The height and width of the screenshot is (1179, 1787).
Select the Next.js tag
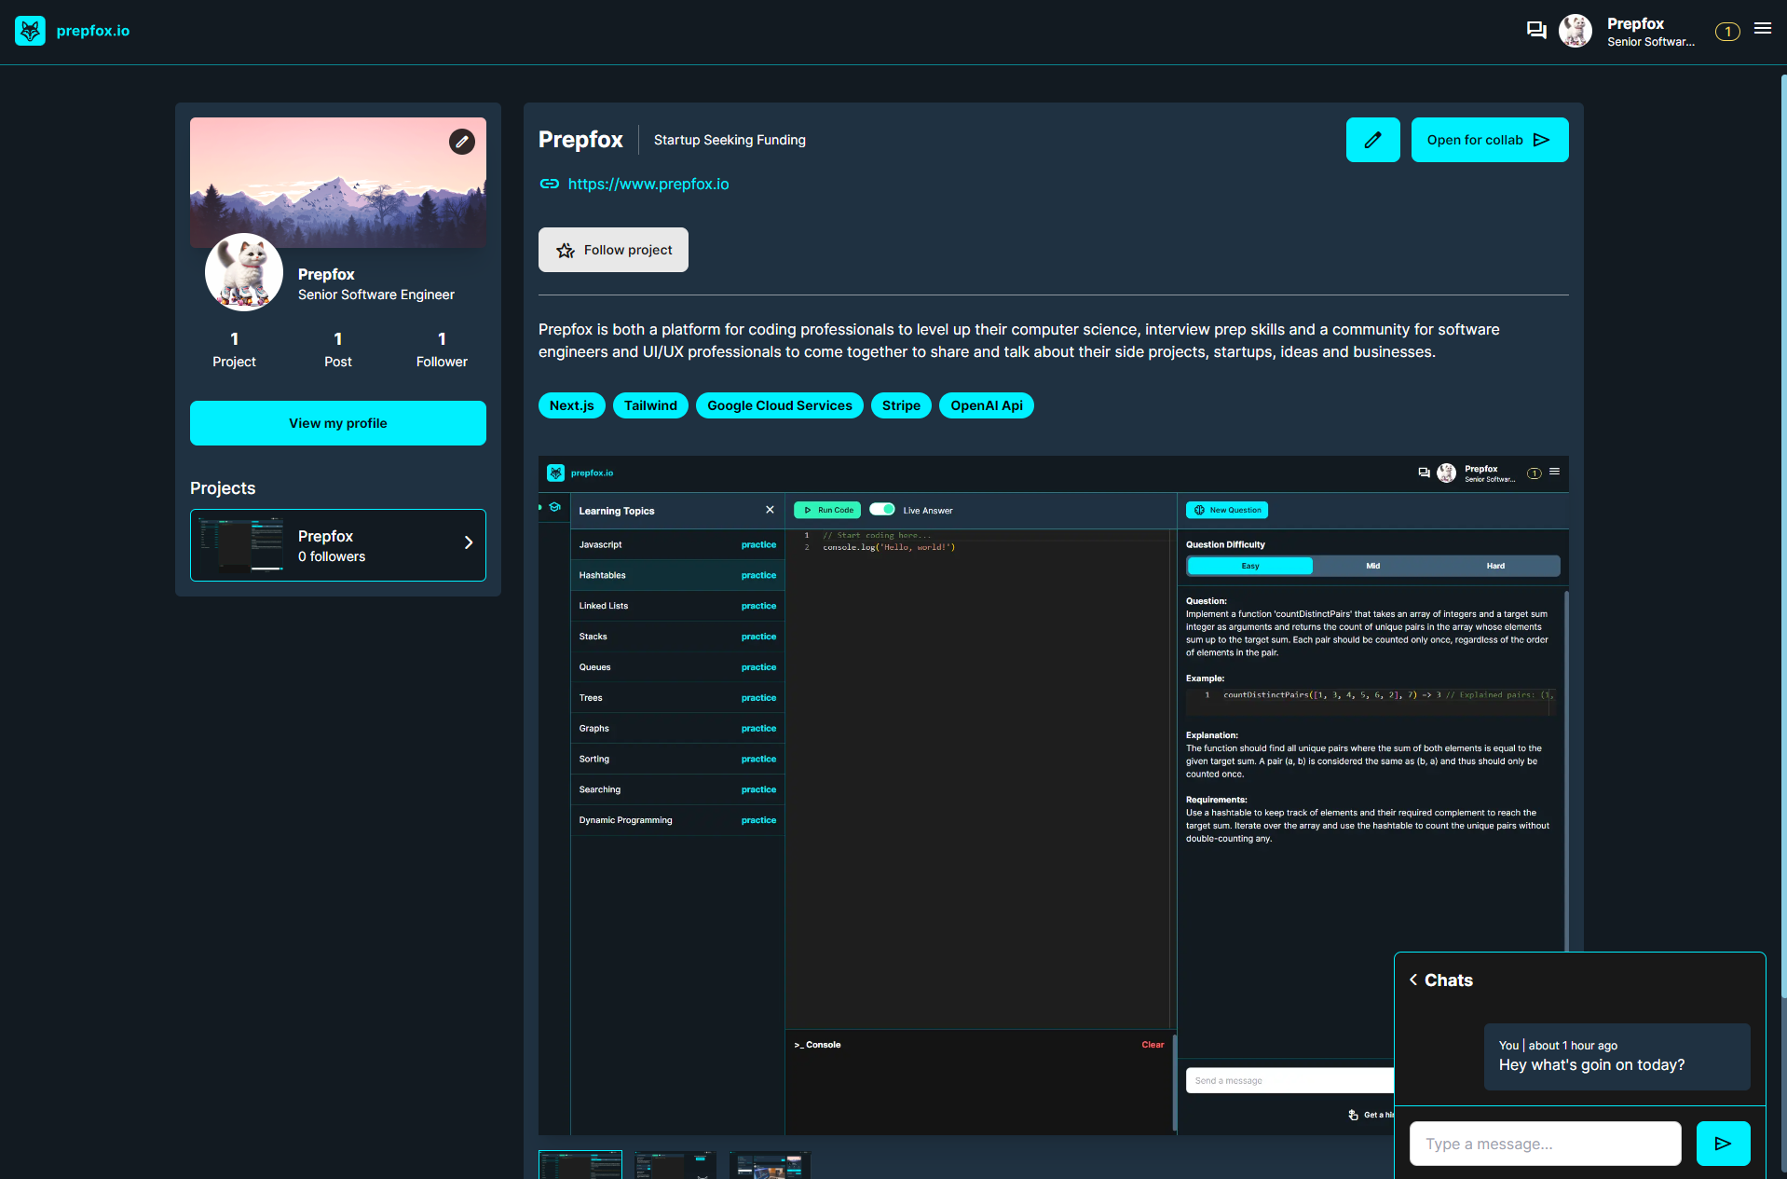pos(572,405)
